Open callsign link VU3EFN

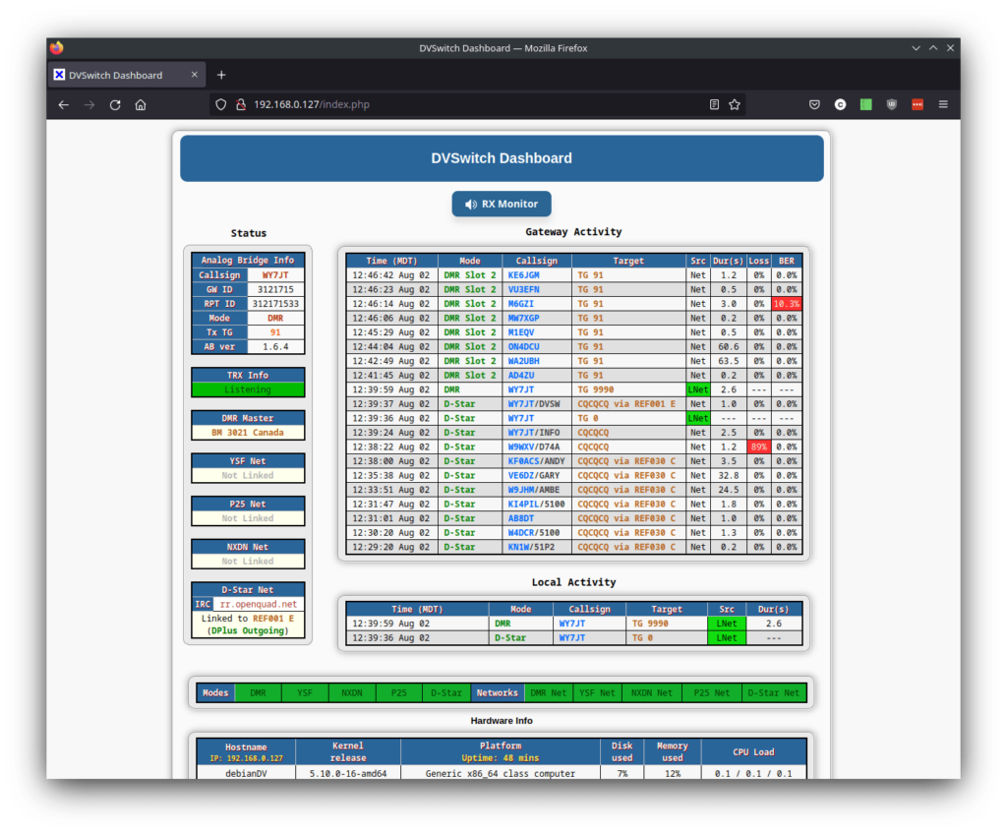pyautogui.click(x=523, y=289)
